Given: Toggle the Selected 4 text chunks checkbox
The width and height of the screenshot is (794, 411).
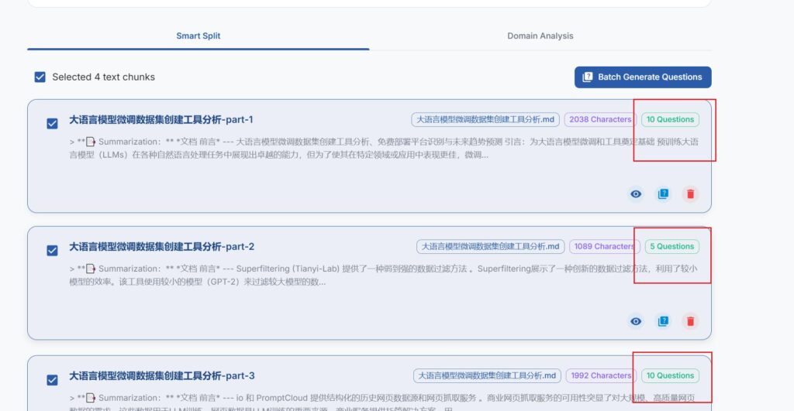Looking at the screenshot, I should [40, 77].
